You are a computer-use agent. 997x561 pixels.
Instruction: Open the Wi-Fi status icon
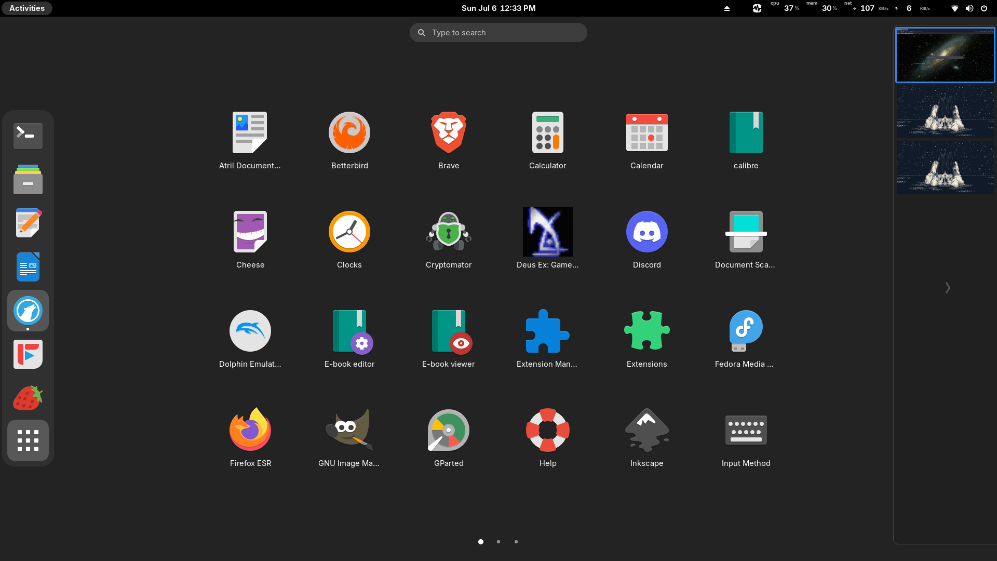[954, 8]
